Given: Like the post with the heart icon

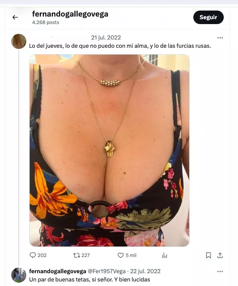Looking at the screenshot, I should tap(121, 255).
